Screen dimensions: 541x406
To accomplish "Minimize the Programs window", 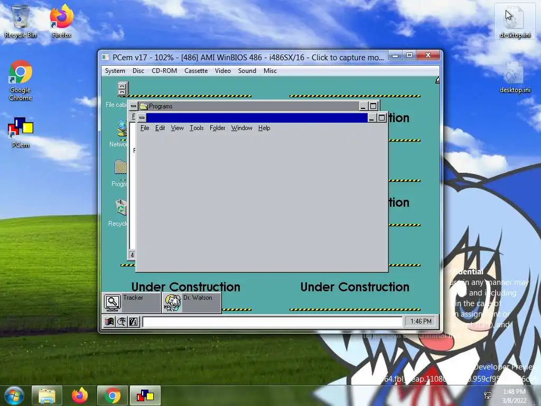I will [362, 106].
